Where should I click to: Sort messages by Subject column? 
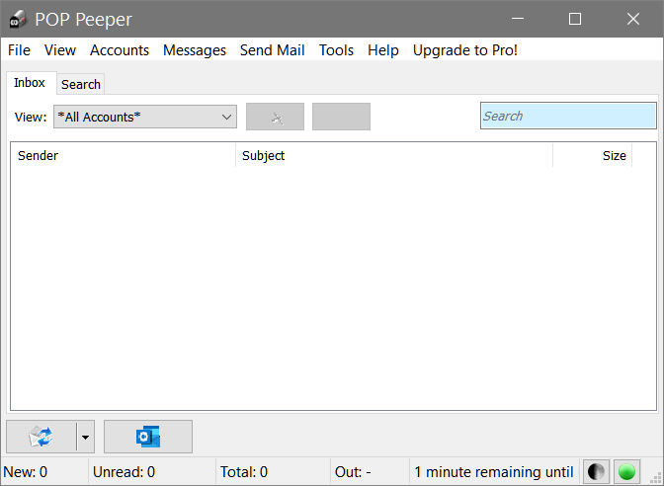(394, 155)
